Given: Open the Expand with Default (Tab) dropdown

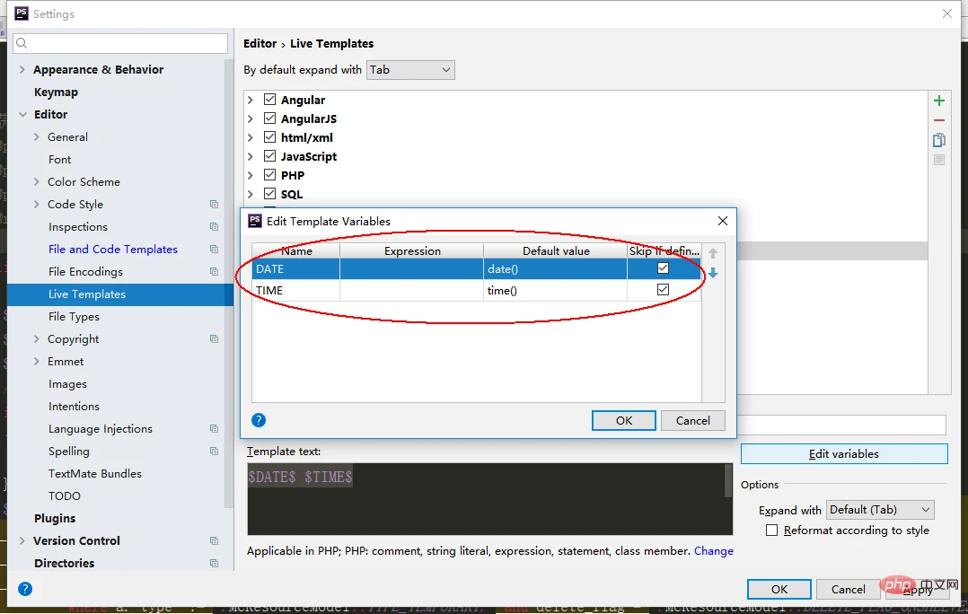Looking at the screenshot, I should (x=879, y=510).
